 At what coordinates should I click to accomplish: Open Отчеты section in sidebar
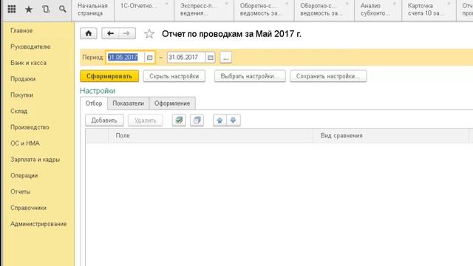point(21,191)
